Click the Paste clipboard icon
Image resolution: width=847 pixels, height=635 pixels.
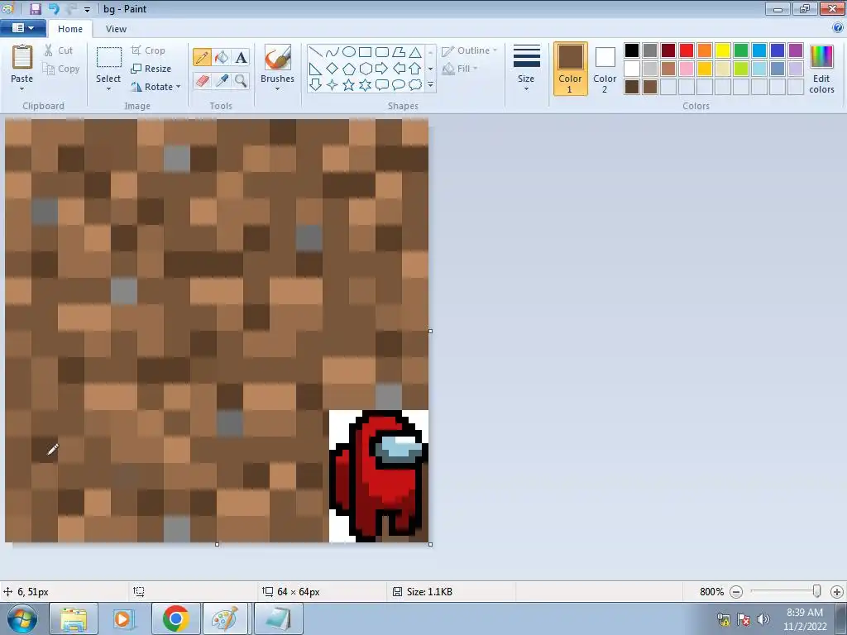pos(22,57)
